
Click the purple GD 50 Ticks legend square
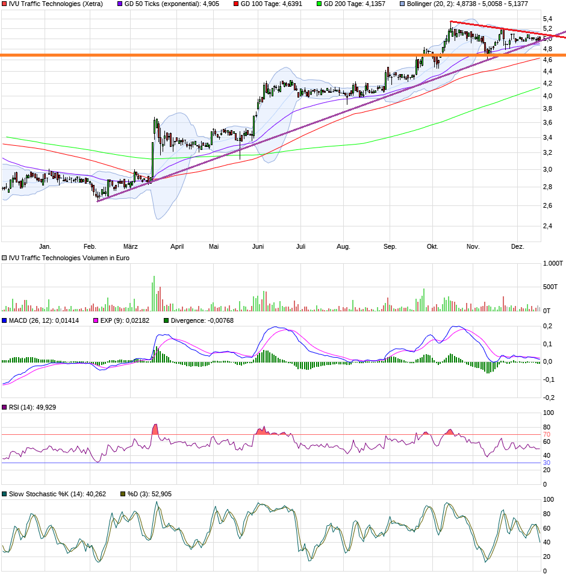point(120,4)
